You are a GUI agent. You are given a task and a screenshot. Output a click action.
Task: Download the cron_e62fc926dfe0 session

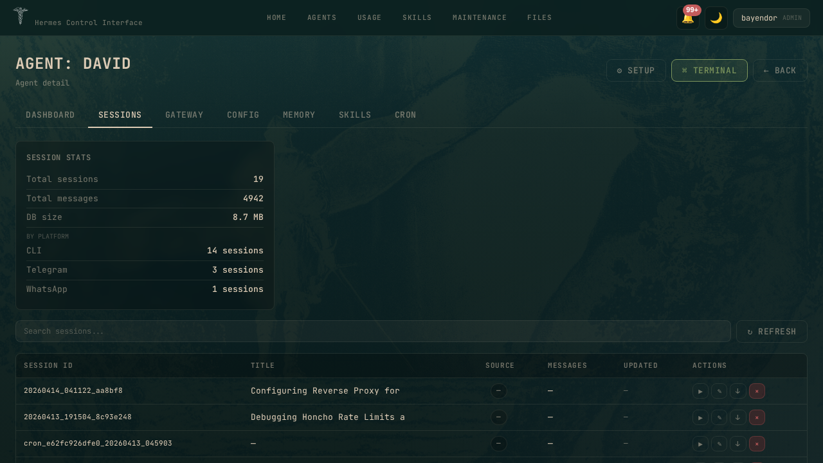pos(737,444)
